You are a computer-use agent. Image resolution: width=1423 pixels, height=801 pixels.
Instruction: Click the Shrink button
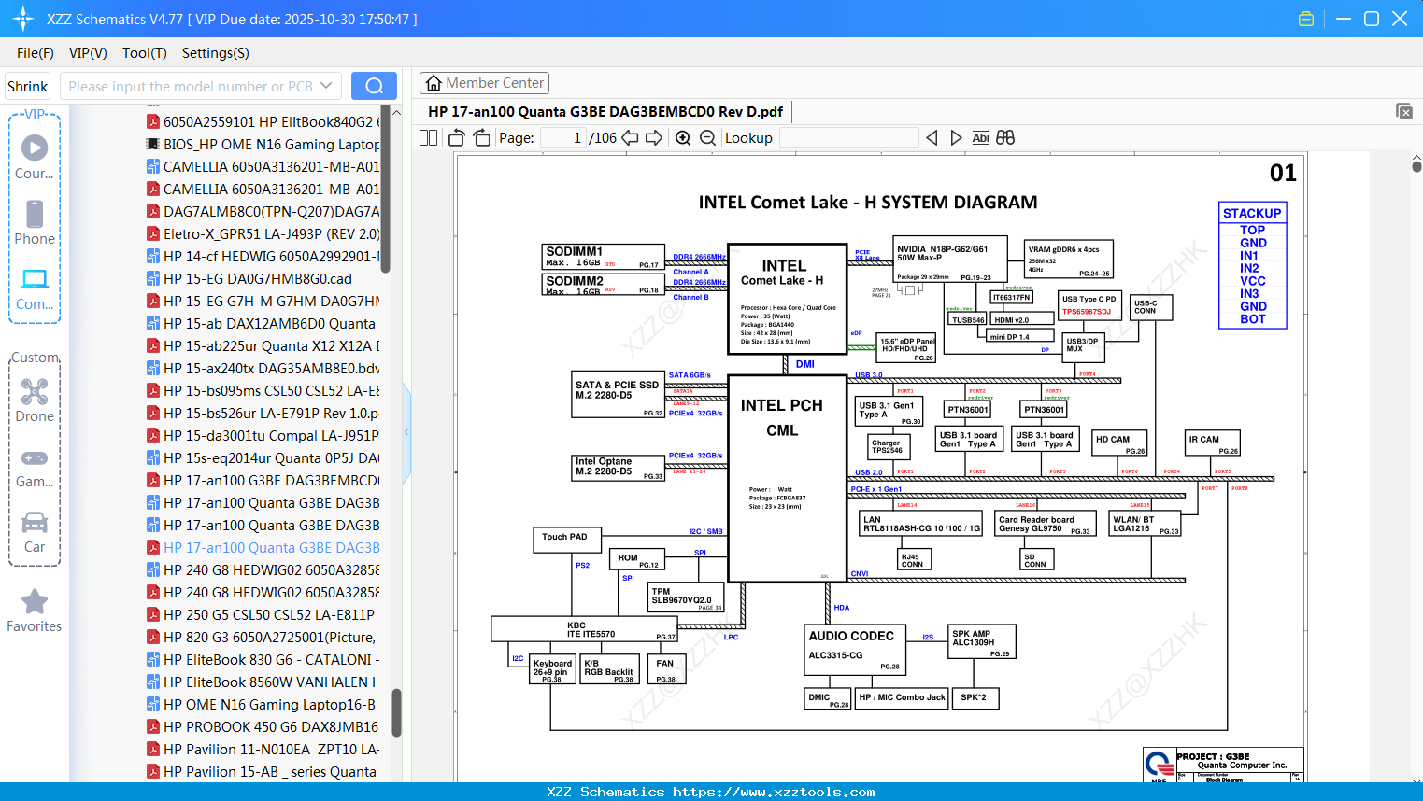[27, 86]
